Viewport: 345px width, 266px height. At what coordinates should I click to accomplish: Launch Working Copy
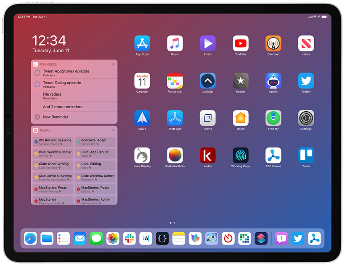241,156
